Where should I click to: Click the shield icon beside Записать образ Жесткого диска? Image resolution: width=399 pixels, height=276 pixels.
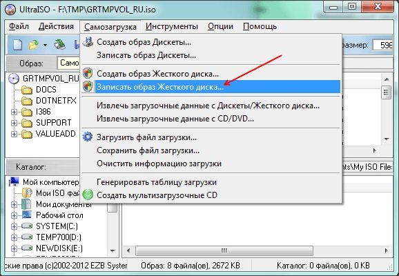(88, 86)
